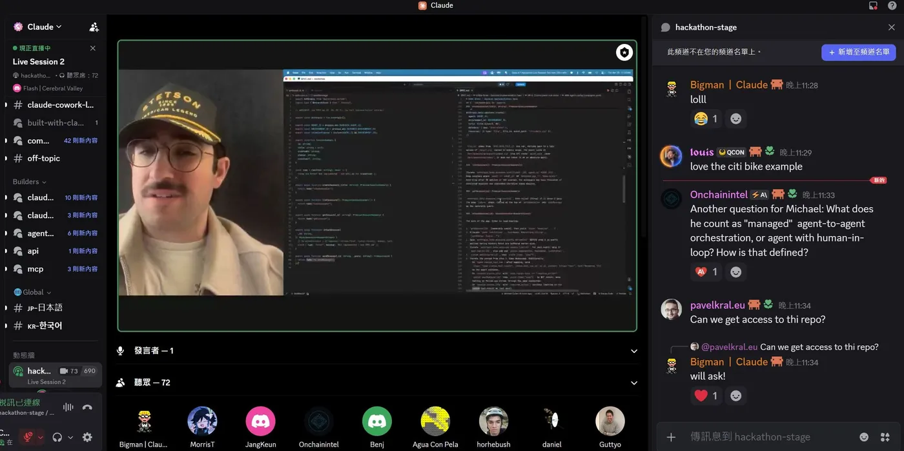
Task: Open the inbox icon in title bar
Action: [873, 5]
